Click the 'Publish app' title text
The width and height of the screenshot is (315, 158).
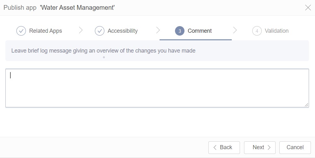tap(20, 8)
